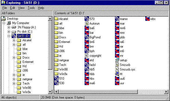Image resolution: width=170 pixels, height=101 pixels.
Task: Select the fadsl icon file
Action: coord(86,65)
